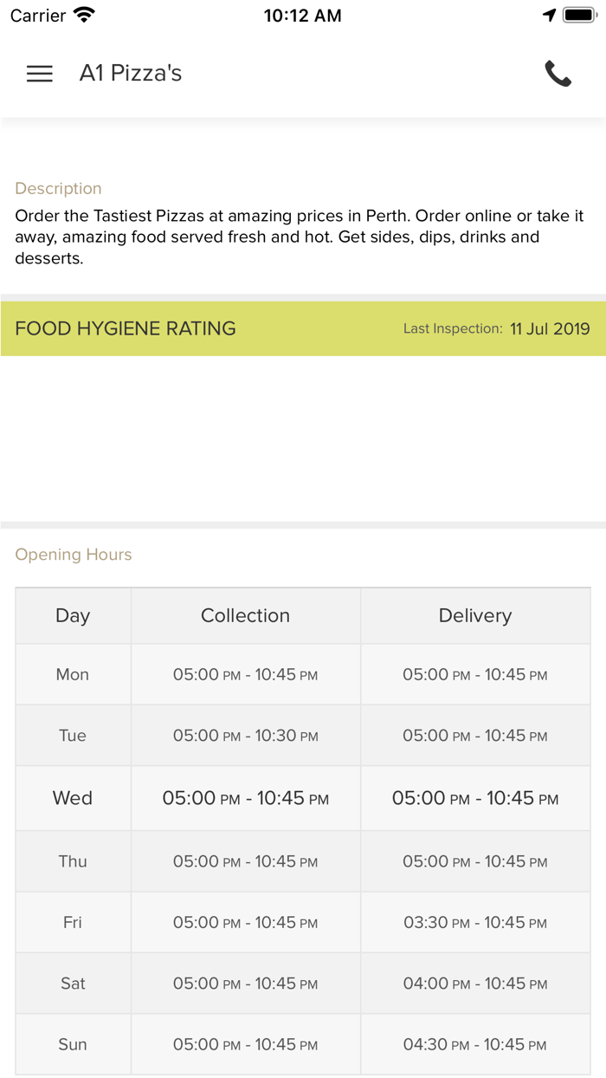This screenshot has width=606, height=1078.
Task: Tap the Opening Hours heading
Action: coord(74,555)
